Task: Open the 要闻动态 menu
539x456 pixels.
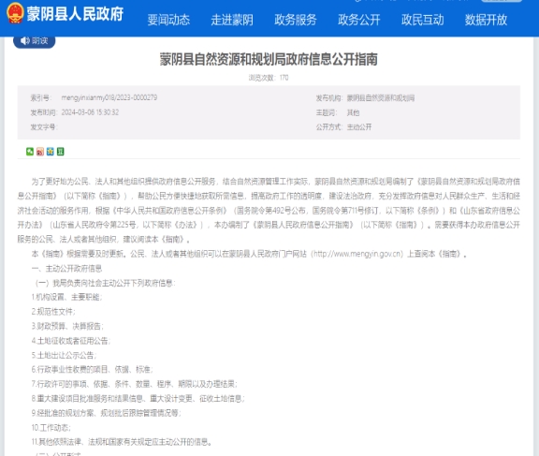Action: (168, 20)
